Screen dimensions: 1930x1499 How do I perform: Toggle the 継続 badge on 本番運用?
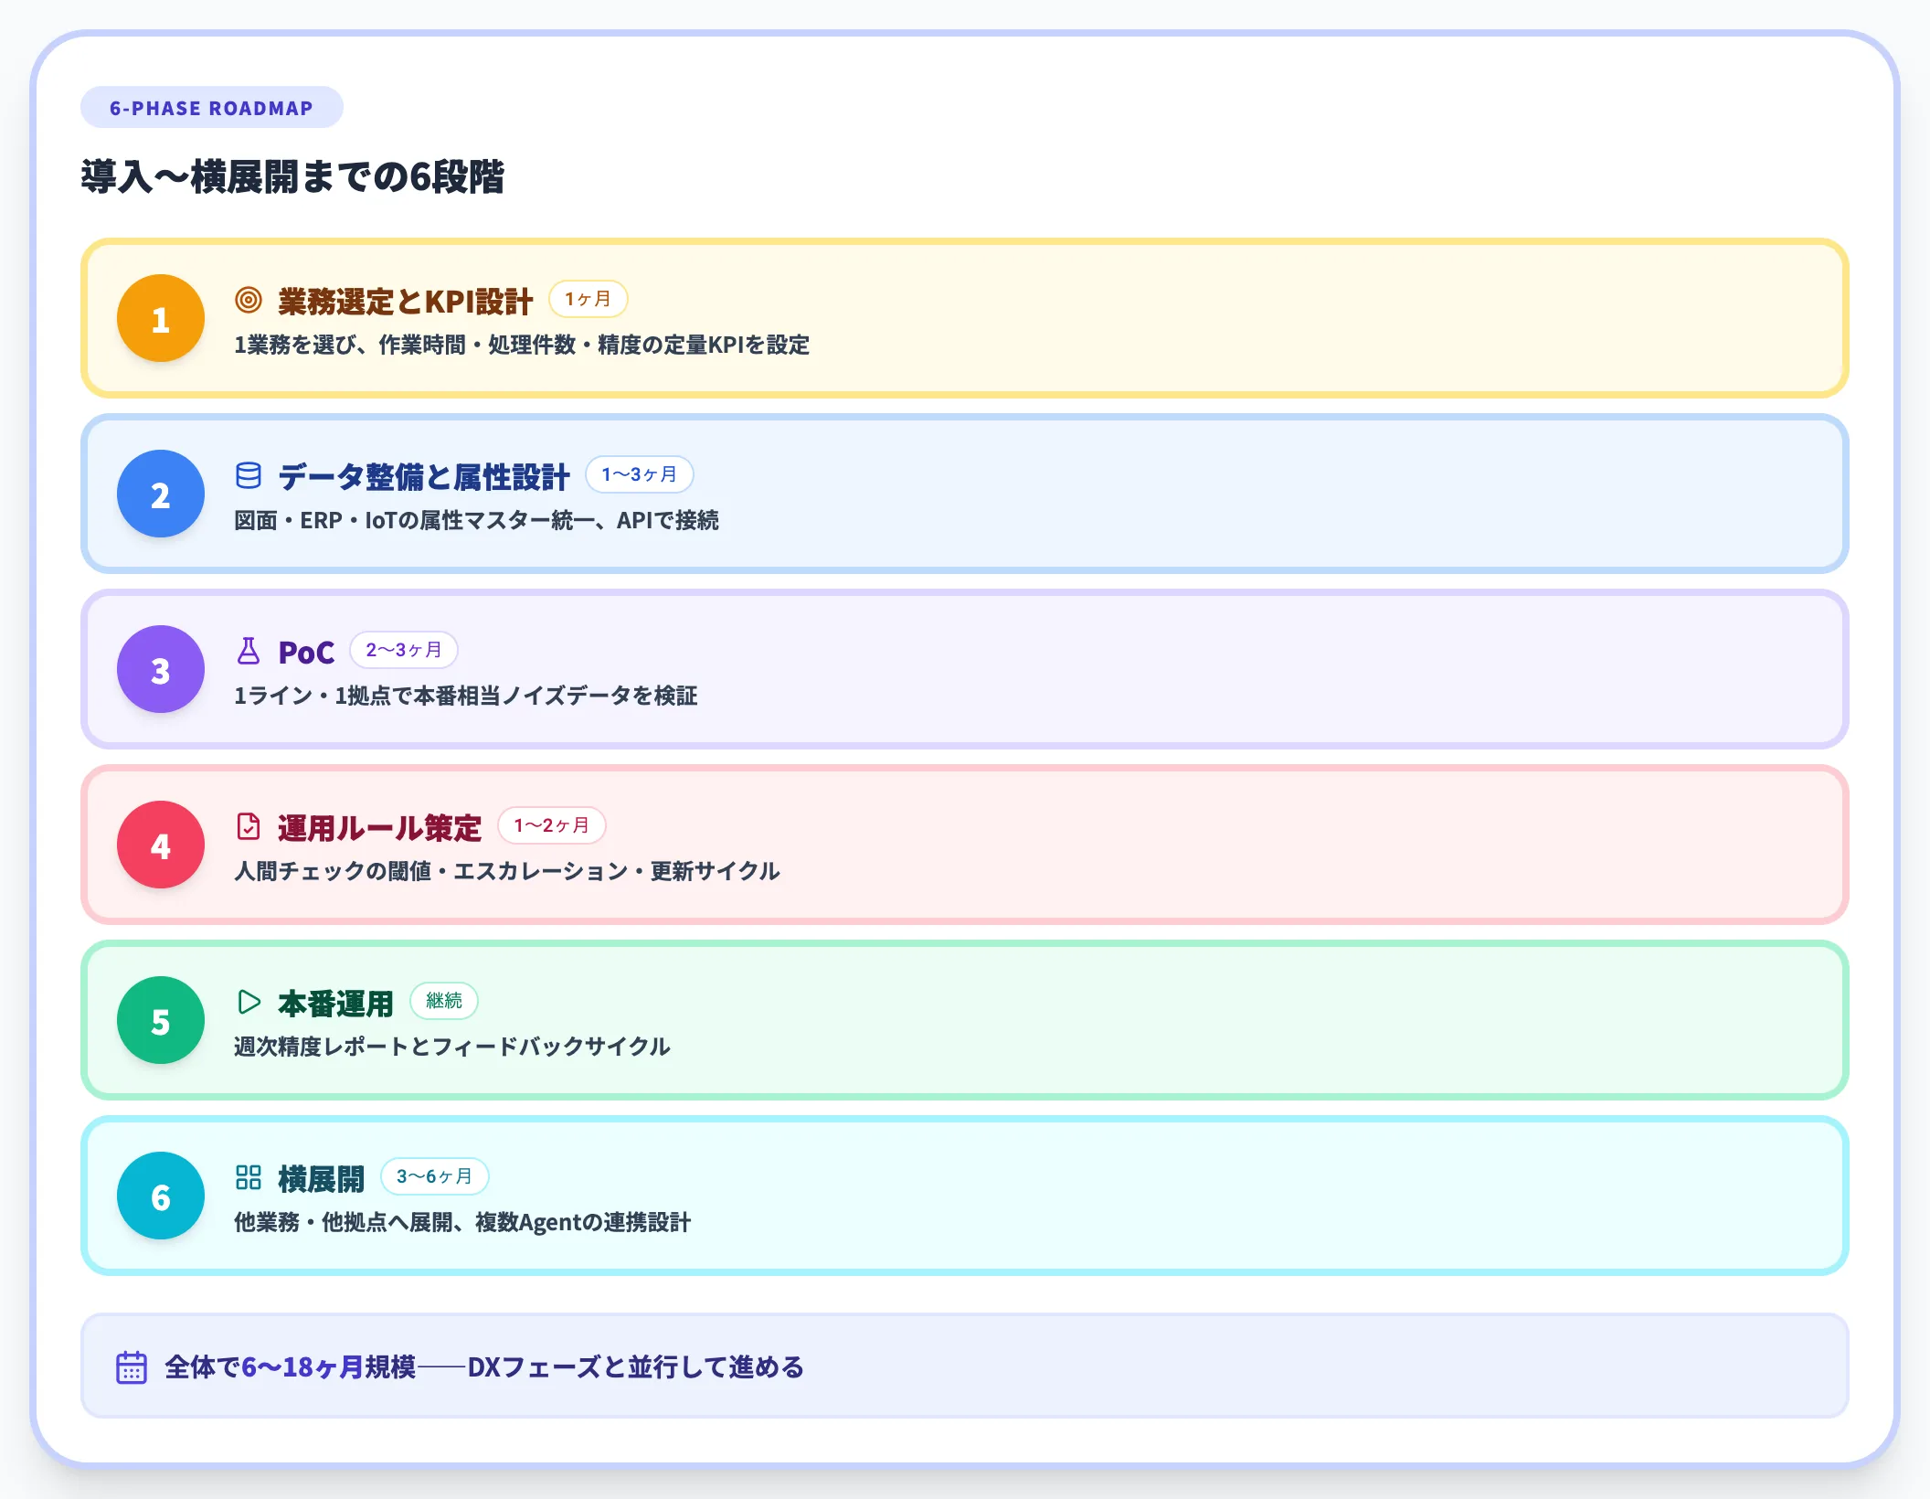445,1001
